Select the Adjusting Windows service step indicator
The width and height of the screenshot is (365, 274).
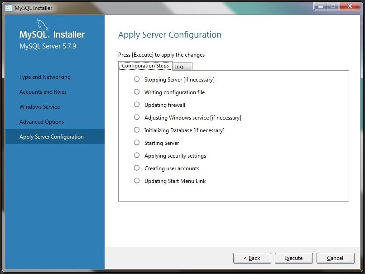137,117
